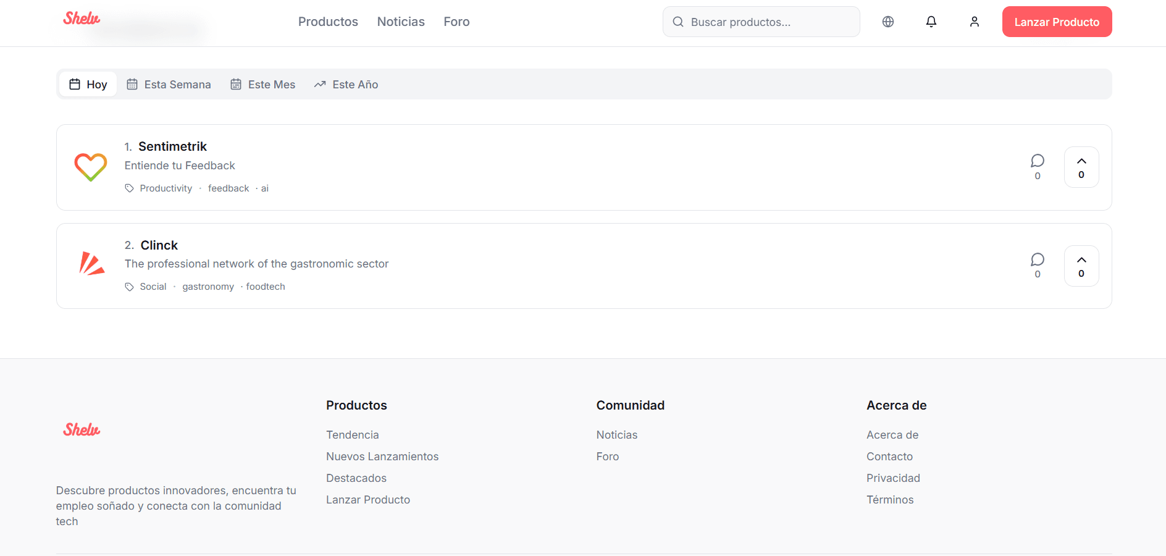This screenshot has height=556, width=1166.
Task: Open Contacto footer link
Action: pyautogui.click(x=889, y=457)
